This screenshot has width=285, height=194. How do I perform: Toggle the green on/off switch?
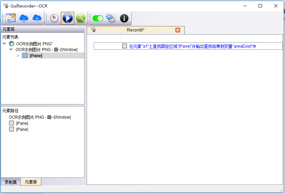pyautogui.click(x=98, y=18)
